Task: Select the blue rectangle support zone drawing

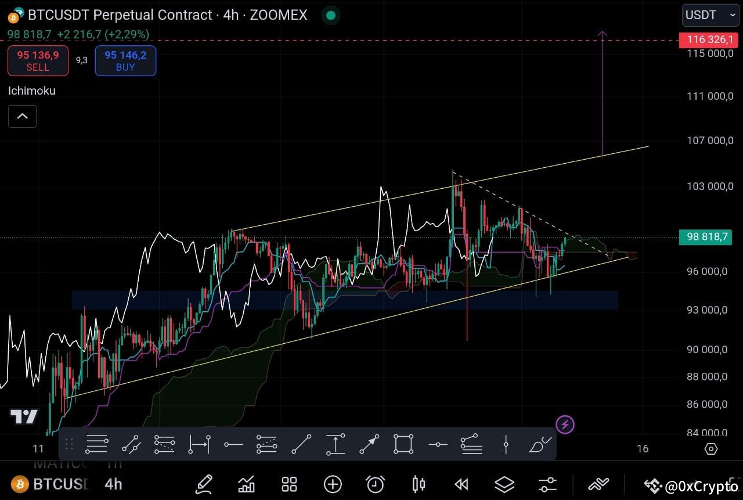Action: [345, 300]
